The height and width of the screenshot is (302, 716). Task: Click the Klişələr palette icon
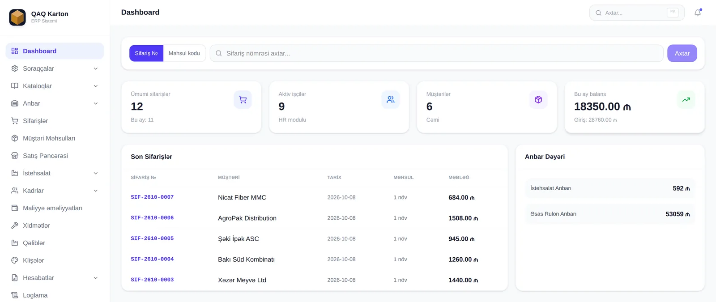click(x=15, y=260)
